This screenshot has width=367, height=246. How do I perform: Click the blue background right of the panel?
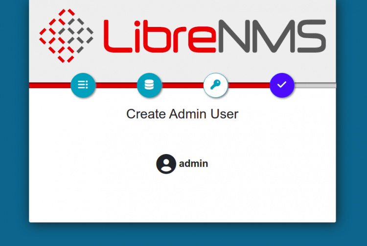tap(351, 122)
